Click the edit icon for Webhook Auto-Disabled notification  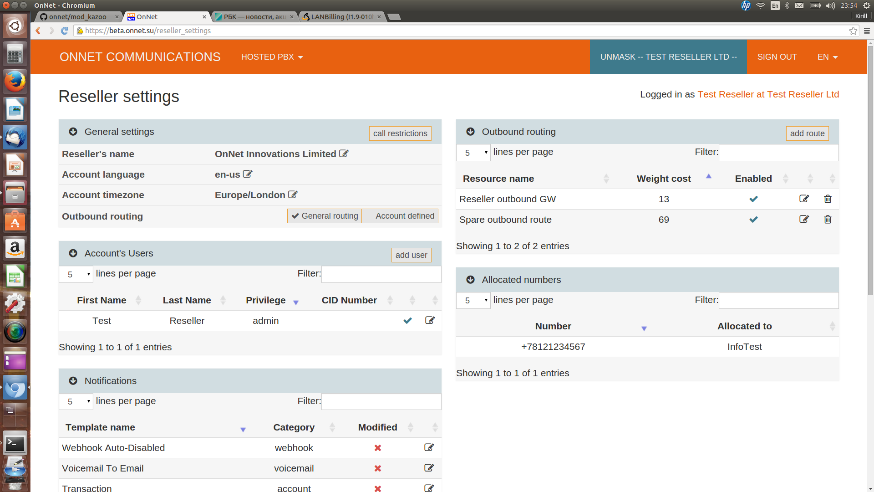point(430,447)
